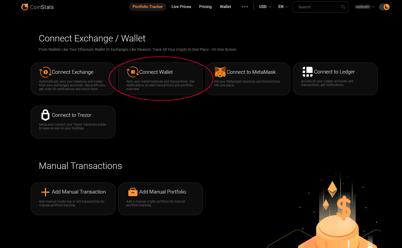The image size is (402, 248).
Task: Toggle the dark mode switch
Action: (x=384, y=7)
